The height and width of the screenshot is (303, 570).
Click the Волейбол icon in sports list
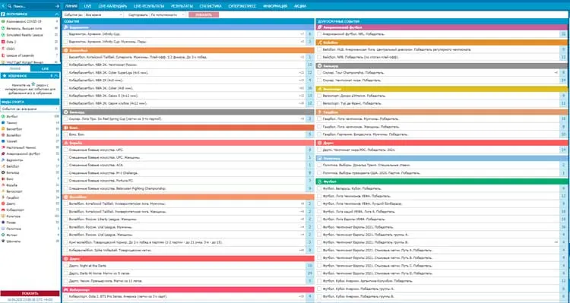coord(3,134)
